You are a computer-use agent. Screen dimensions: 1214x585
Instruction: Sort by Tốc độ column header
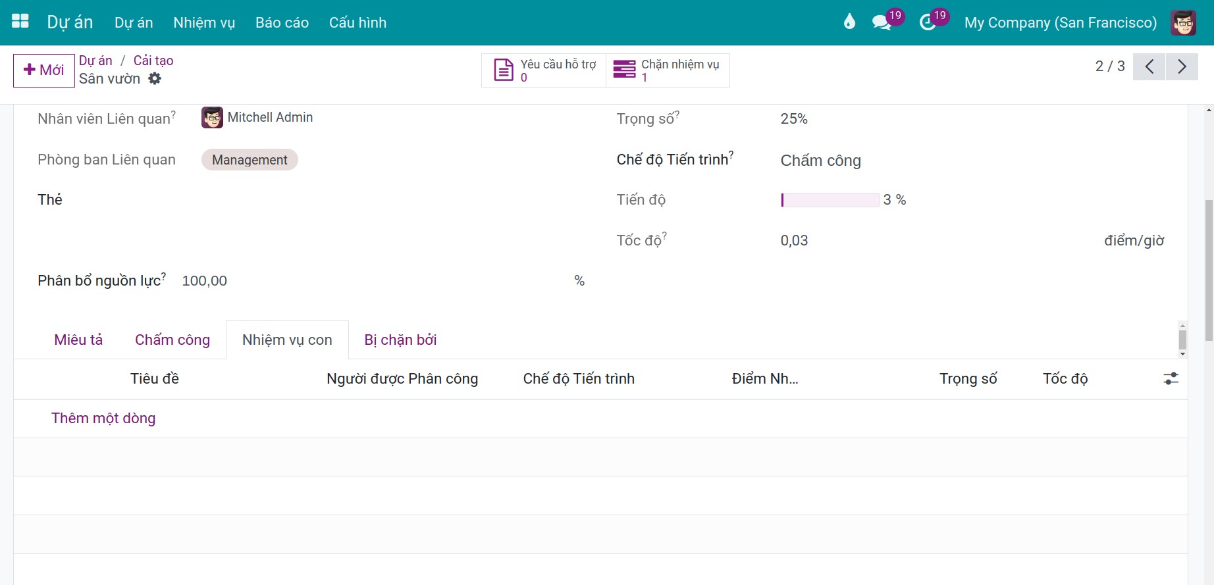(1065, 379)
